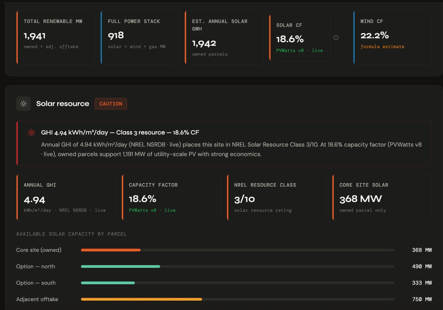Viewport: 443px width, 310px height.
Task: Click the info icon beside Solar CF
Action: point(336,38)
